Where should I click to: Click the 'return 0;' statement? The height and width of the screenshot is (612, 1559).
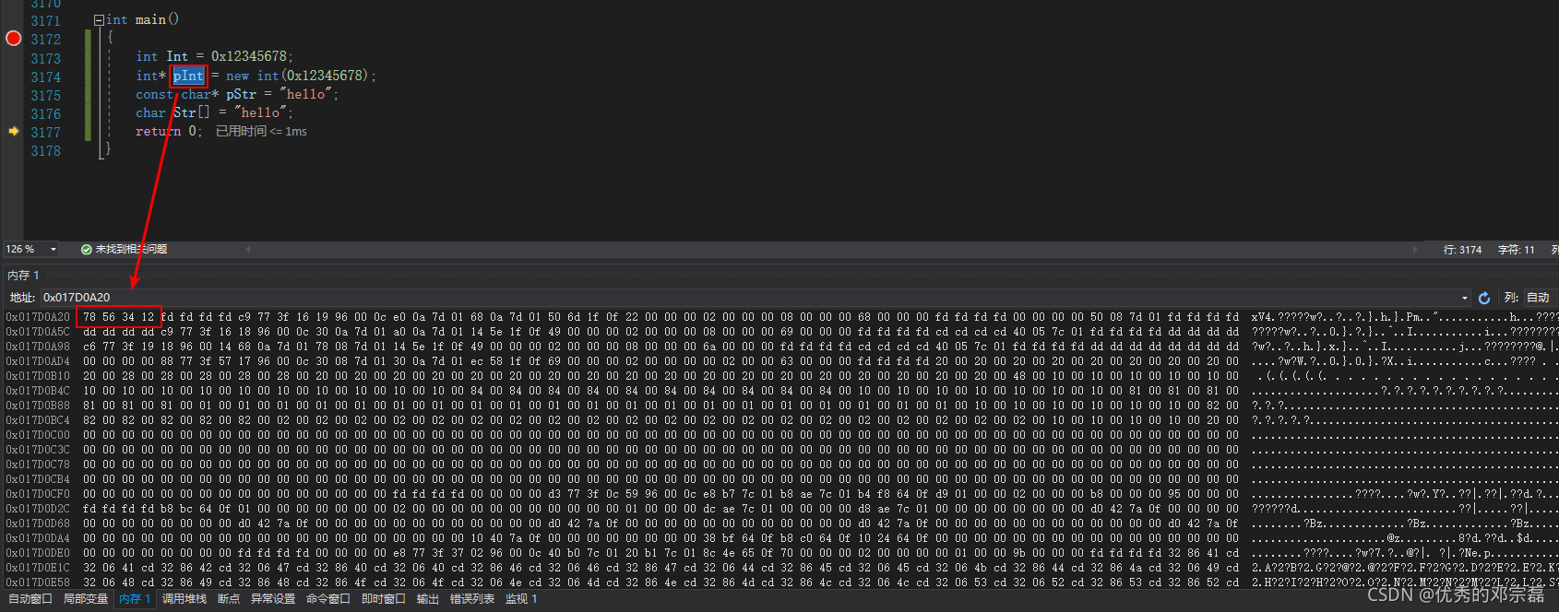coord(169,131)
